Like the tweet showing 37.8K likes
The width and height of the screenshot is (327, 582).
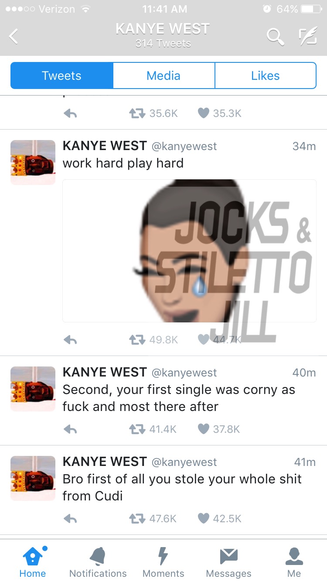(x=203, y=429)
